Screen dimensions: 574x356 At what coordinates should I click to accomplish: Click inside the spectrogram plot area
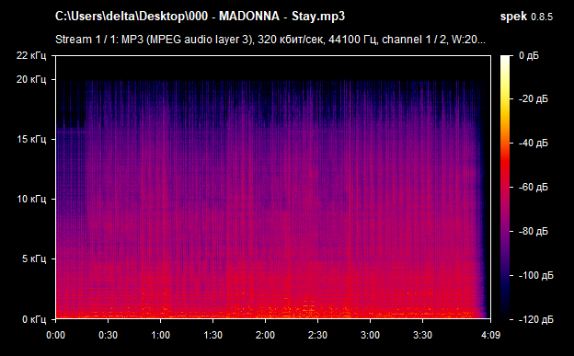click(x=273, y=187)
